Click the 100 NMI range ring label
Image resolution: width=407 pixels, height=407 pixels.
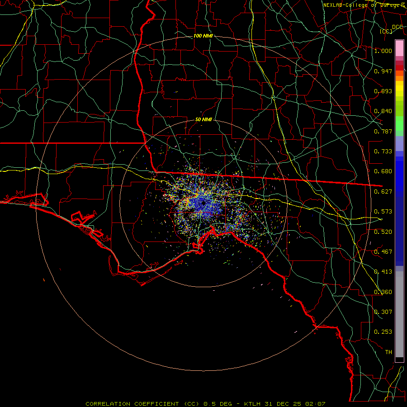click(x=203, y=36)
